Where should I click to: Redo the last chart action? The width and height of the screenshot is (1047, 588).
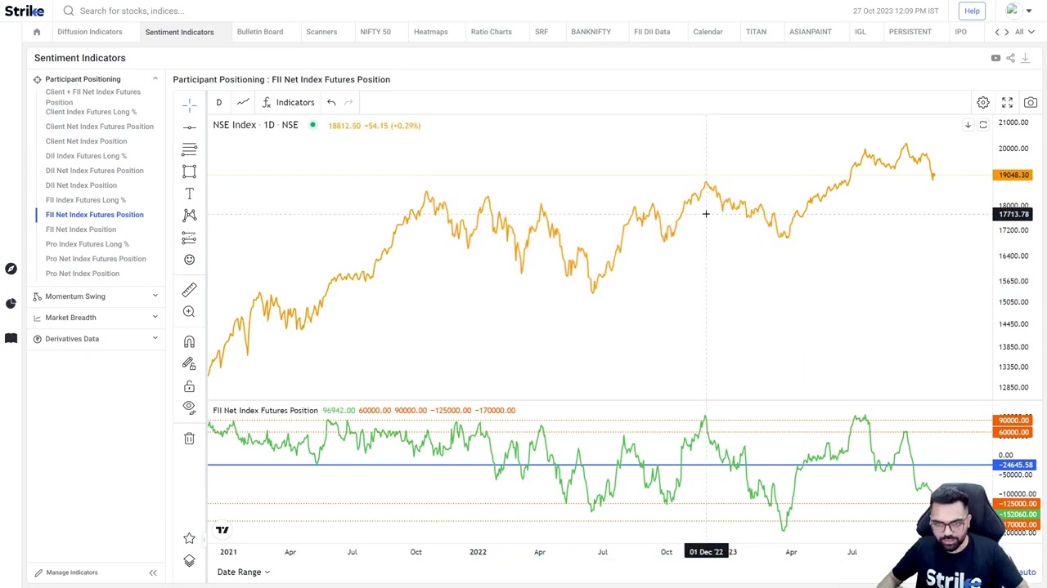click(348, 102)
